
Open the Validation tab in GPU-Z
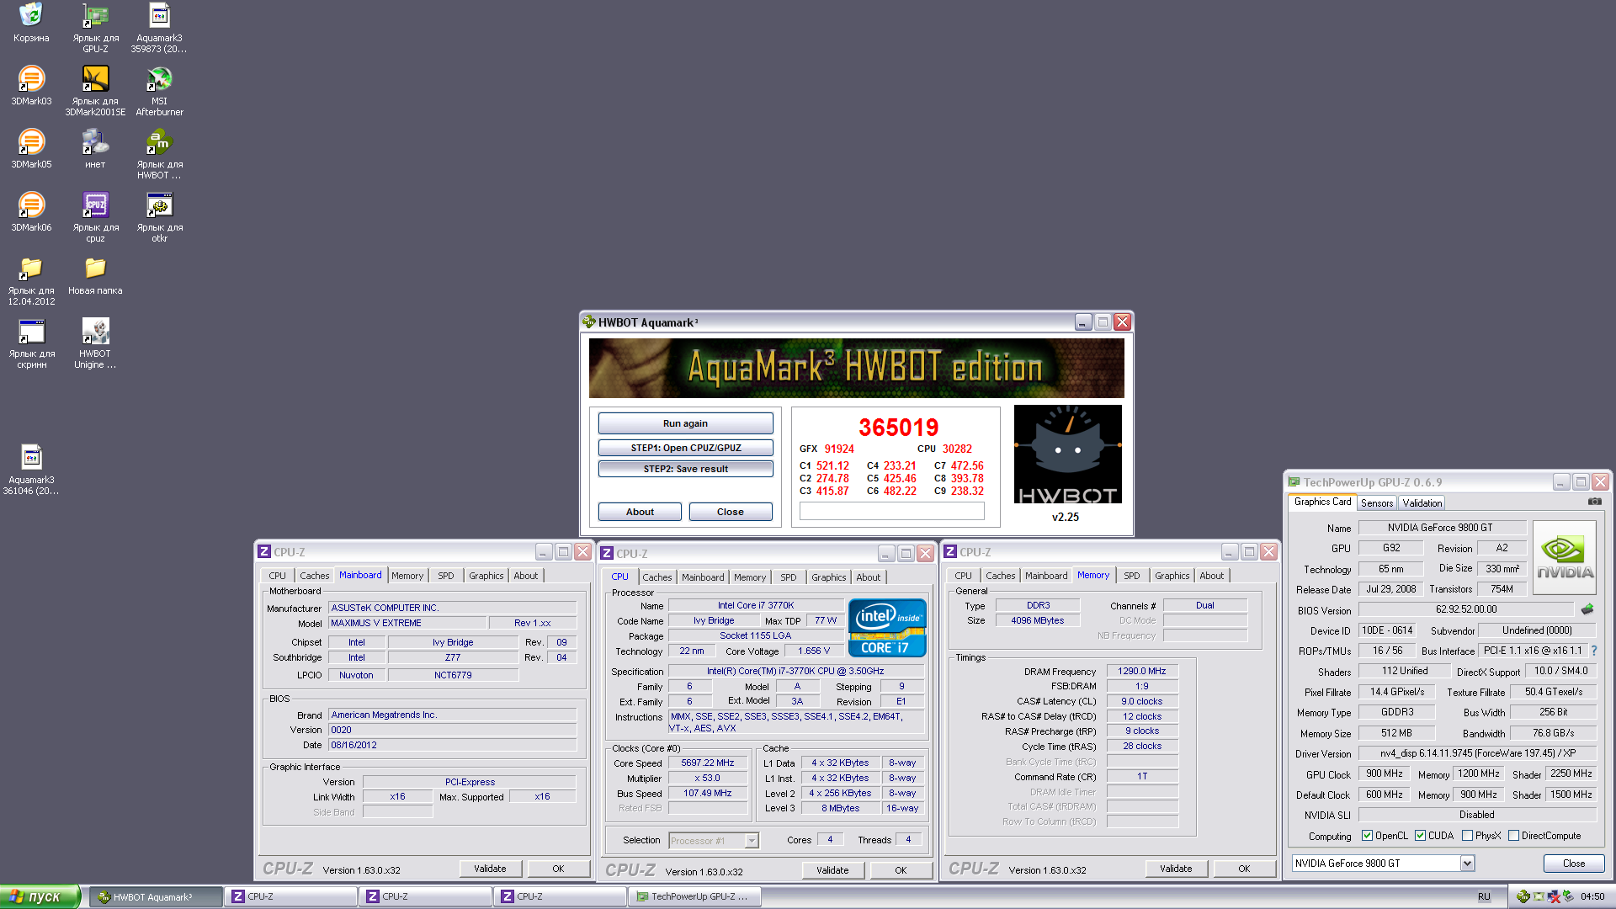[x=1422, y=503]
